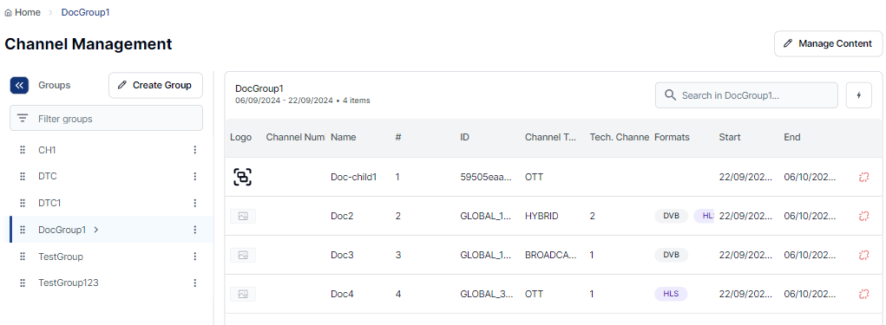Focus the Search in DocGroup1 field

[x=746, y=95]
